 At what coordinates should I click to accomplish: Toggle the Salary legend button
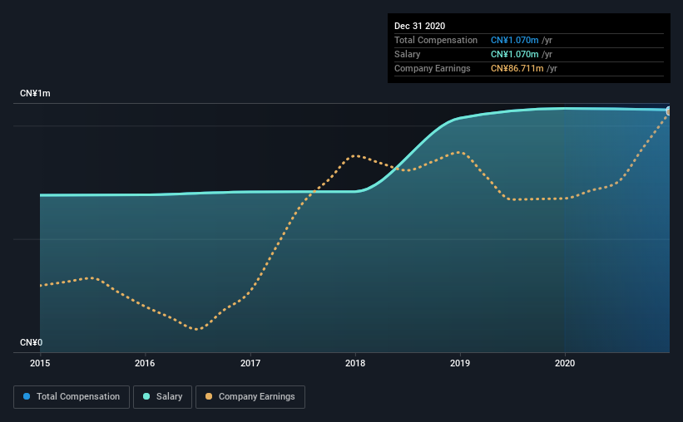pyautogui.click(x=162, y=397)
